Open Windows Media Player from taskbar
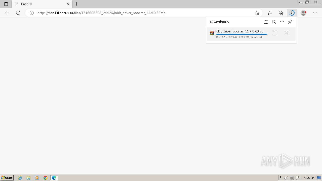This screenshot has width=322, height=181. click(x=37, y=178)
